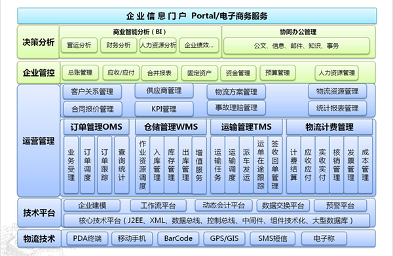The width and height of the screenshot is (393, 256).
Task: Click the 企业信息门户 Portal/电子商务服务 banner
Action: [x=197, y=16]
